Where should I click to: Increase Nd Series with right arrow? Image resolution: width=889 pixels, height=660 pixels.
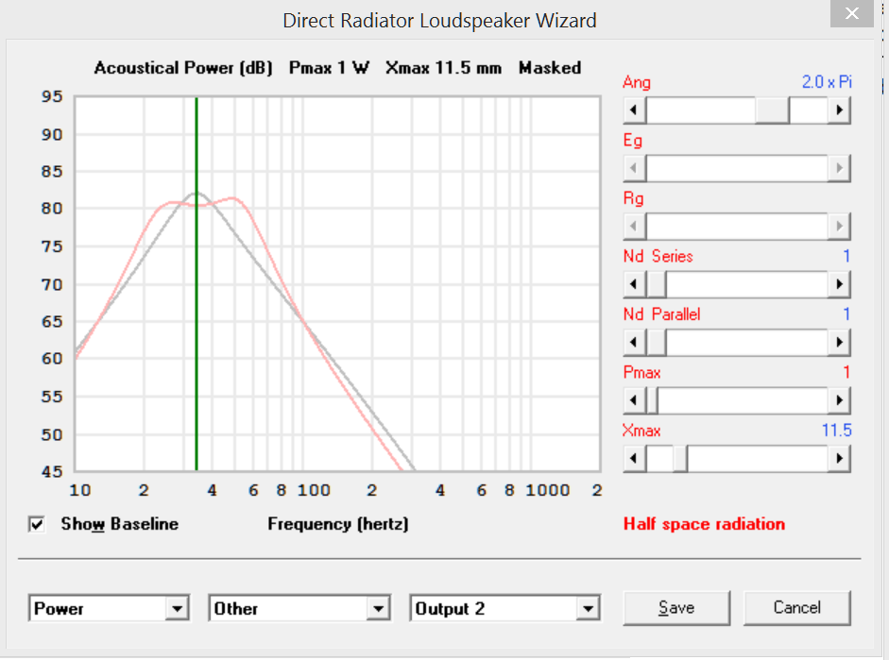839,284
